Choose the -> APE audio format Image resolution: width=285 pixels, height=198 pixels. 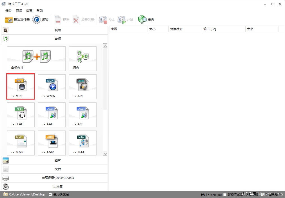pyautogui.click(x=83, y=86)
